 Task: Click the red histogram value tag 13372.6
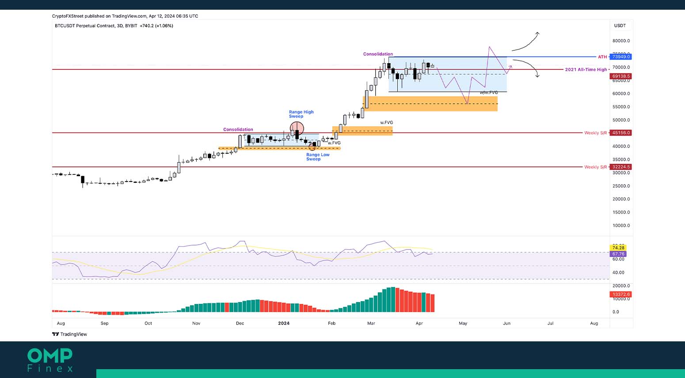[x=621, y=294]
